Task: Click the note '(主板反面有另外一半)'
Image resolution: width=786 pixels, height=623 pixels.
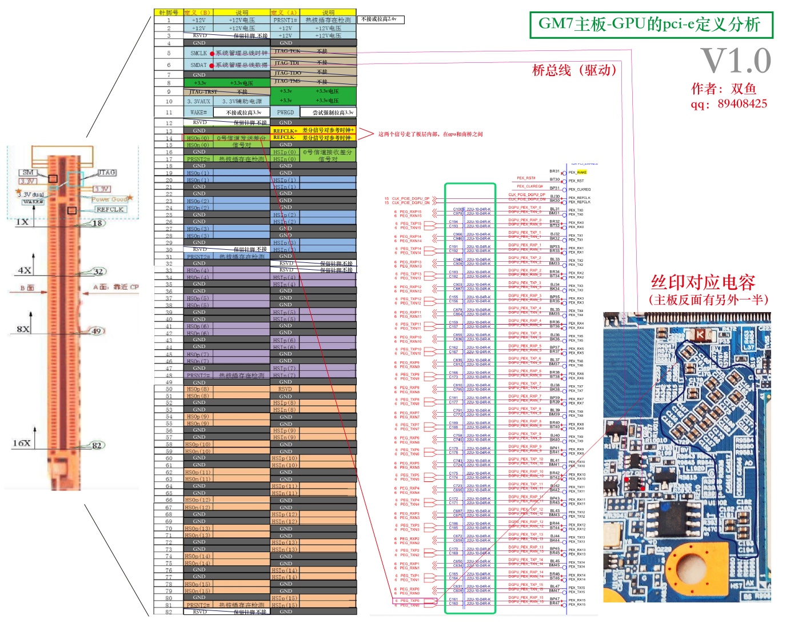Action: [708, 299]
